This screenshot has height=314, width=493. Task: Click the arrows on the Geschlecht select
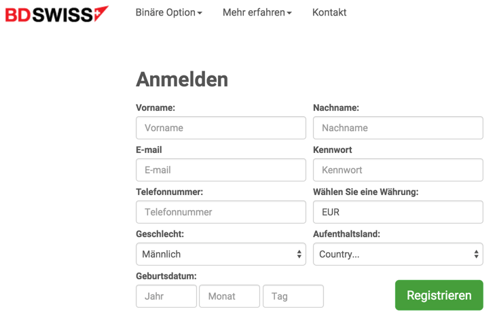pos(299,254)
